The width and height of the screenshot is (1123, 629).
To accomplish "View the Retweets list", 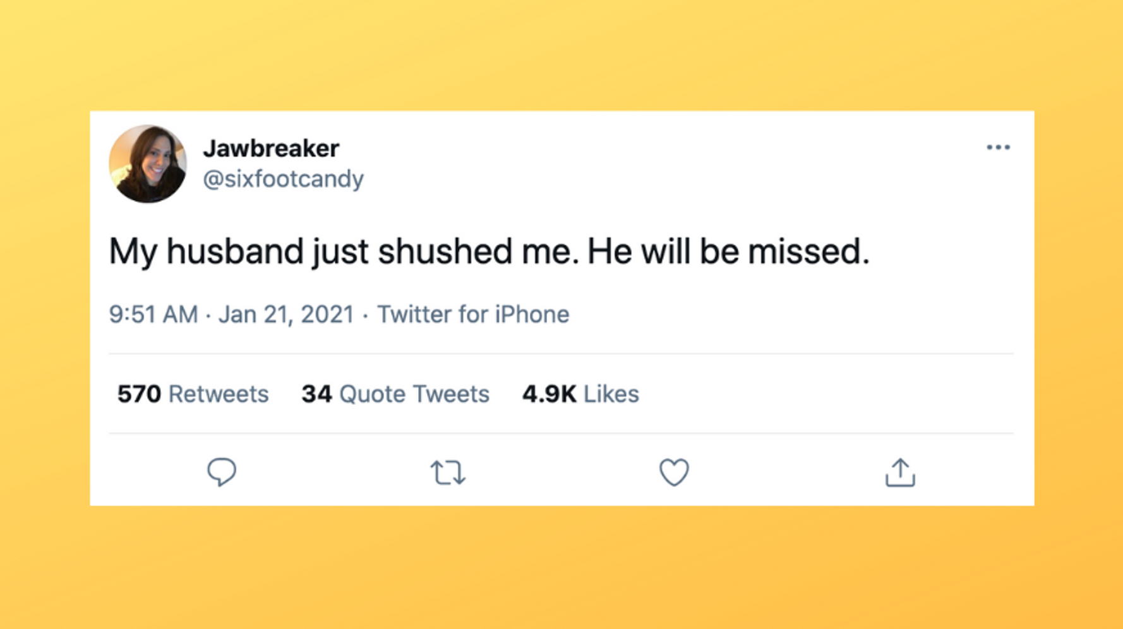I will point(219,394).
